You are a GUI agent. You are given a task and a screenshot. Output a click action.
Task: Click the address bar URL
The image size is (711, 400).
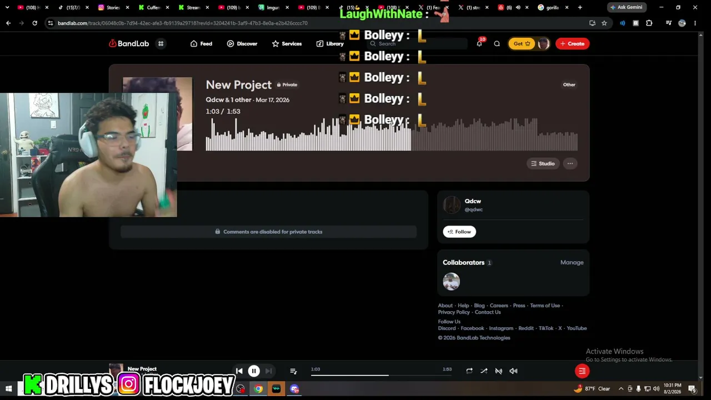coord(183,23)
